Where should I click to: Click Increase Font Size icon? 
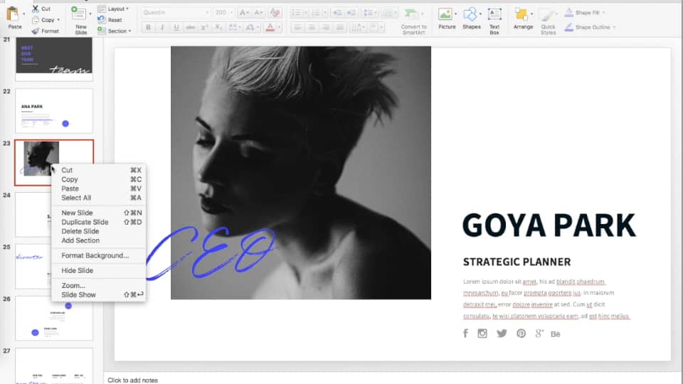pos(244,13)
